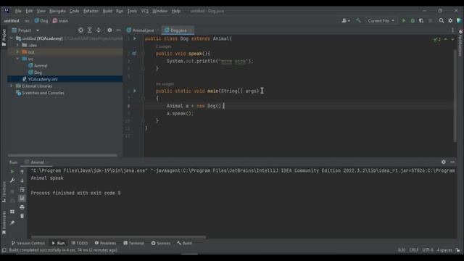Toggle scroll-to-end in the Run console
Viewport: 464px width, 261px height.
(22, 198)
